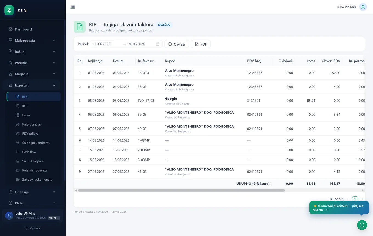Click the Računi document icon

tap(10, 52)
